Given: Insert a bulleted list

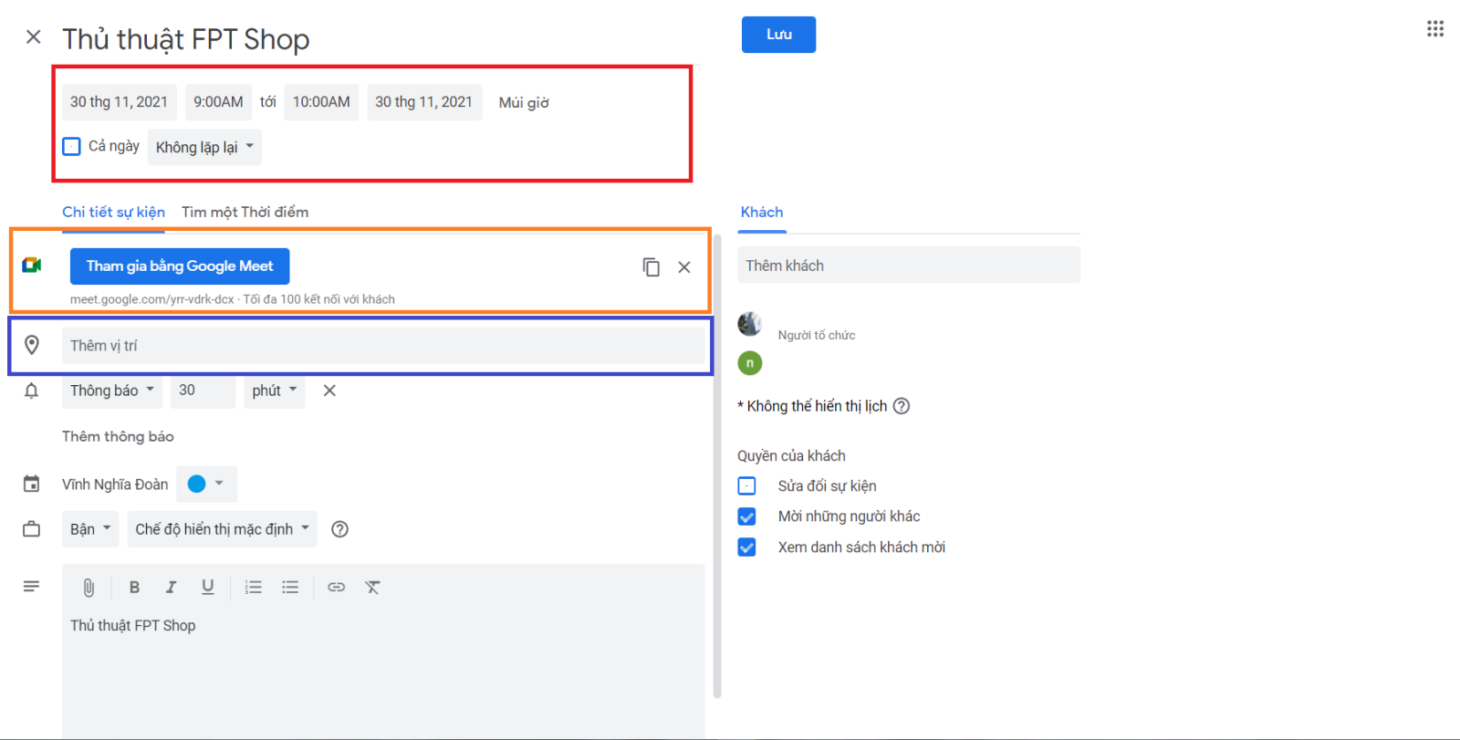Looking at the screenshot, I should click(x=290, y=588).
